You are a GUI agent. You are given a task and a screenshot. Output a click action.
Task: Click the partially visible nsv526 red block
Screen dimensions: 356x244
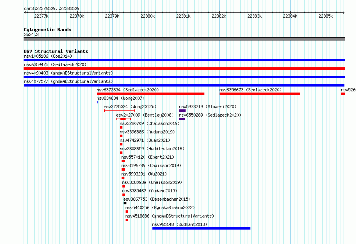(343, 94)
